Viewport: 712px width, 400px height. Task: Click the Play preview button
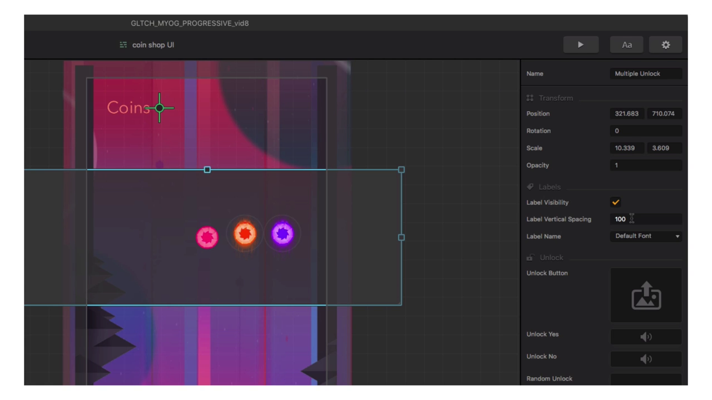(x=581, y=45)
